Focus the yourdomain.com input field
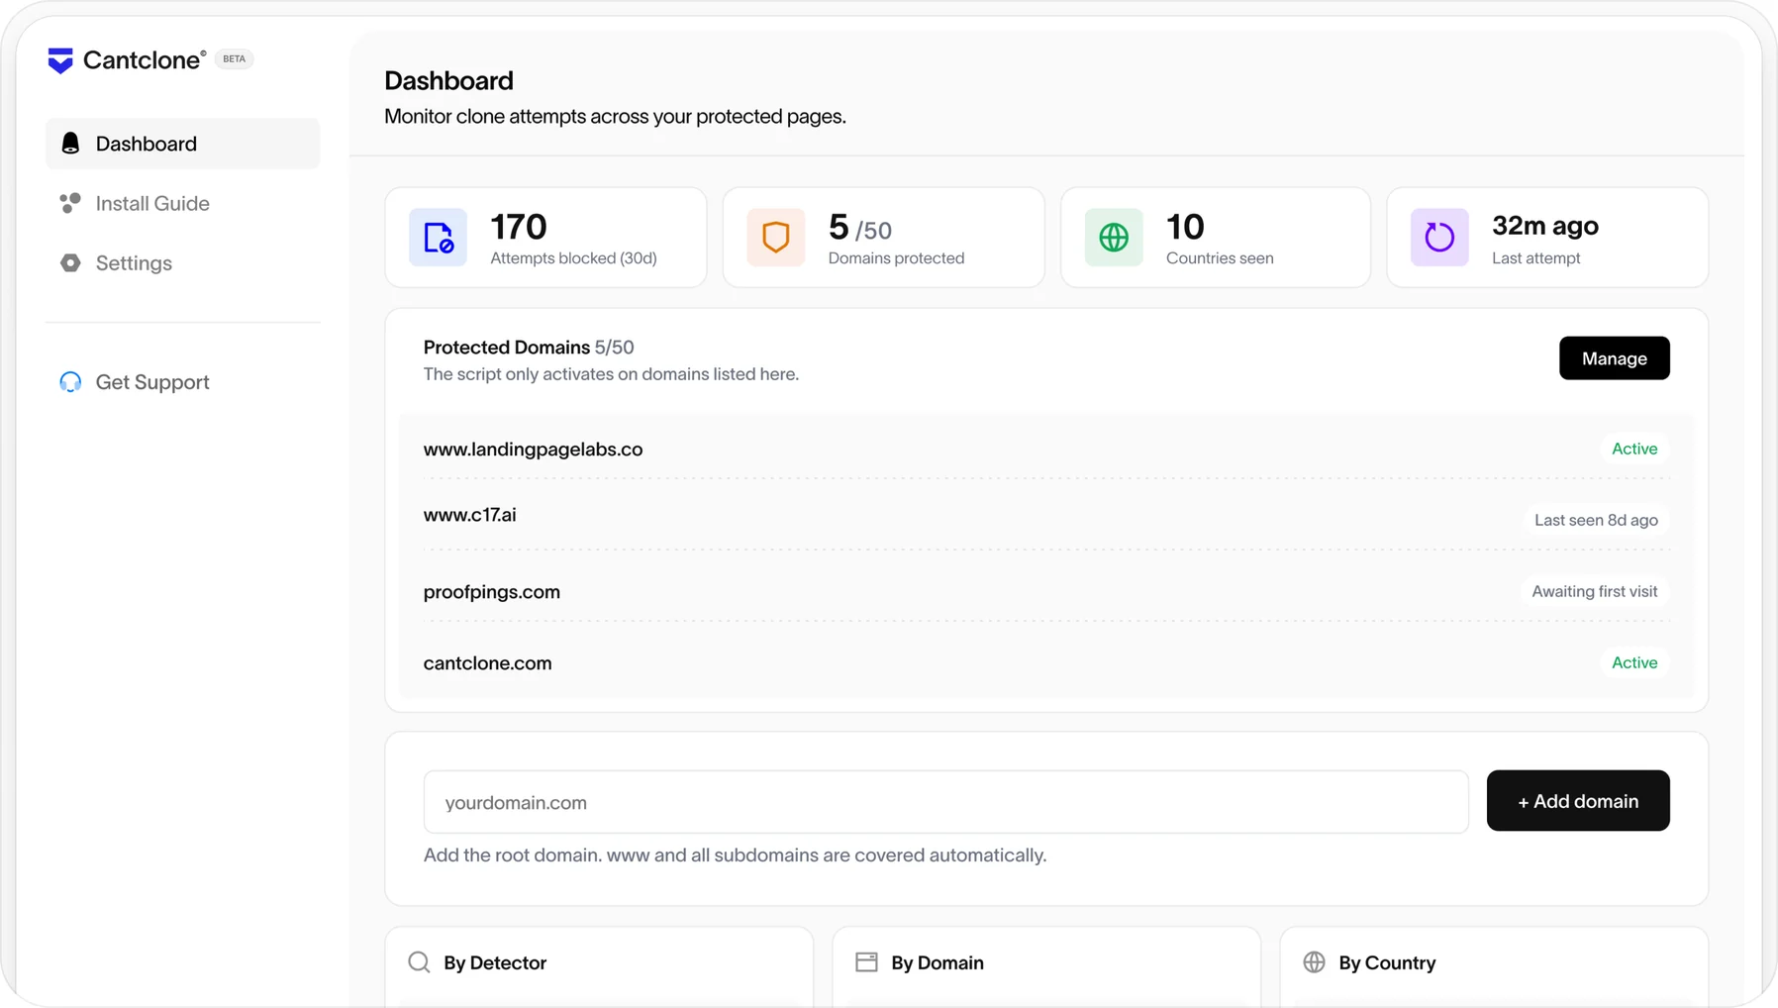 click(x=946, y=802)
